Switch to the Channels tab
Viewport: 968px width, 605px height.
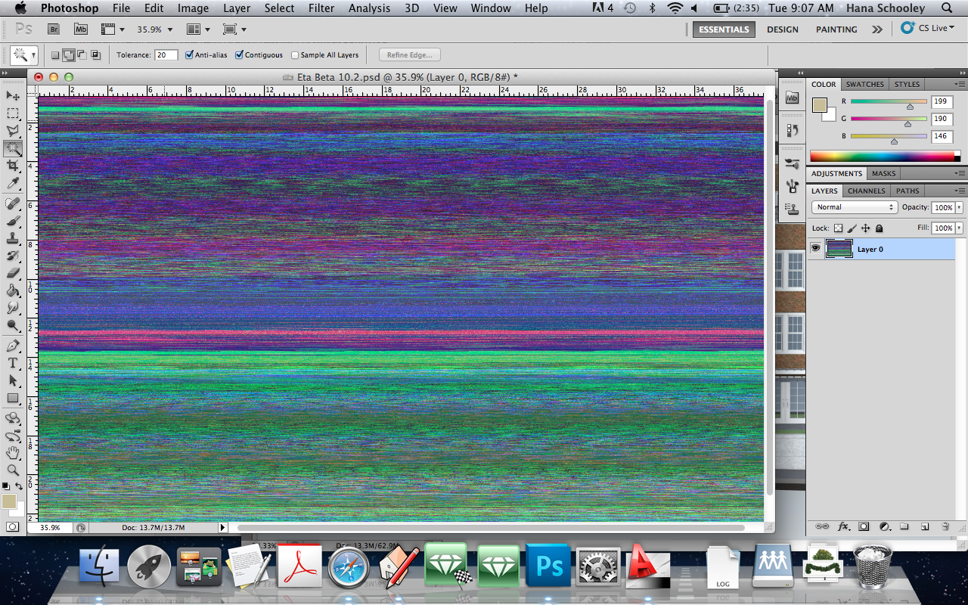pos(866,191)
